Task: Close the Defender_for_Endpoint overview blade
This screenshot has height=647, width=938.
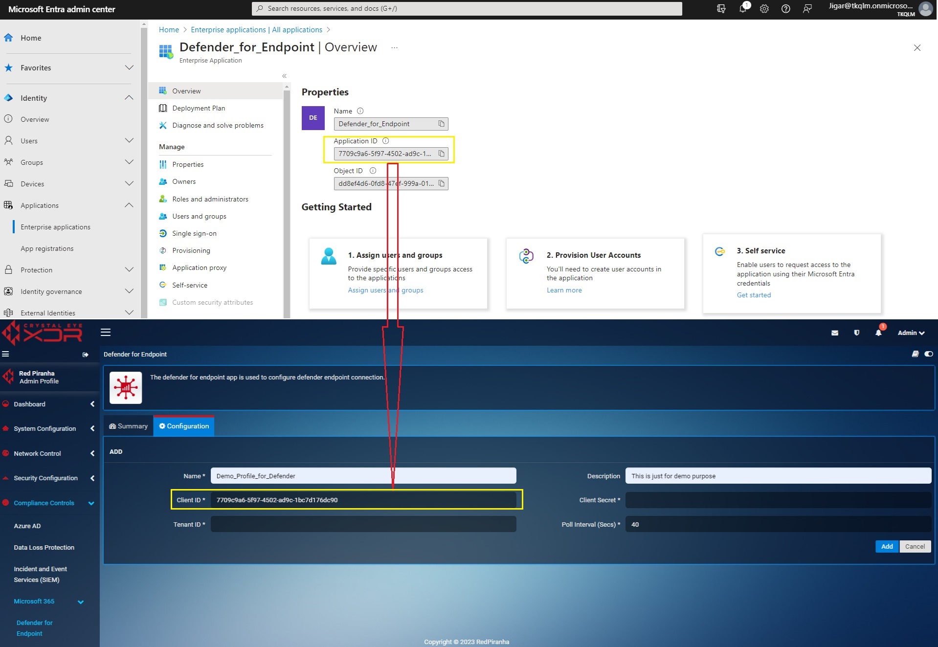Action: point(917,47)
